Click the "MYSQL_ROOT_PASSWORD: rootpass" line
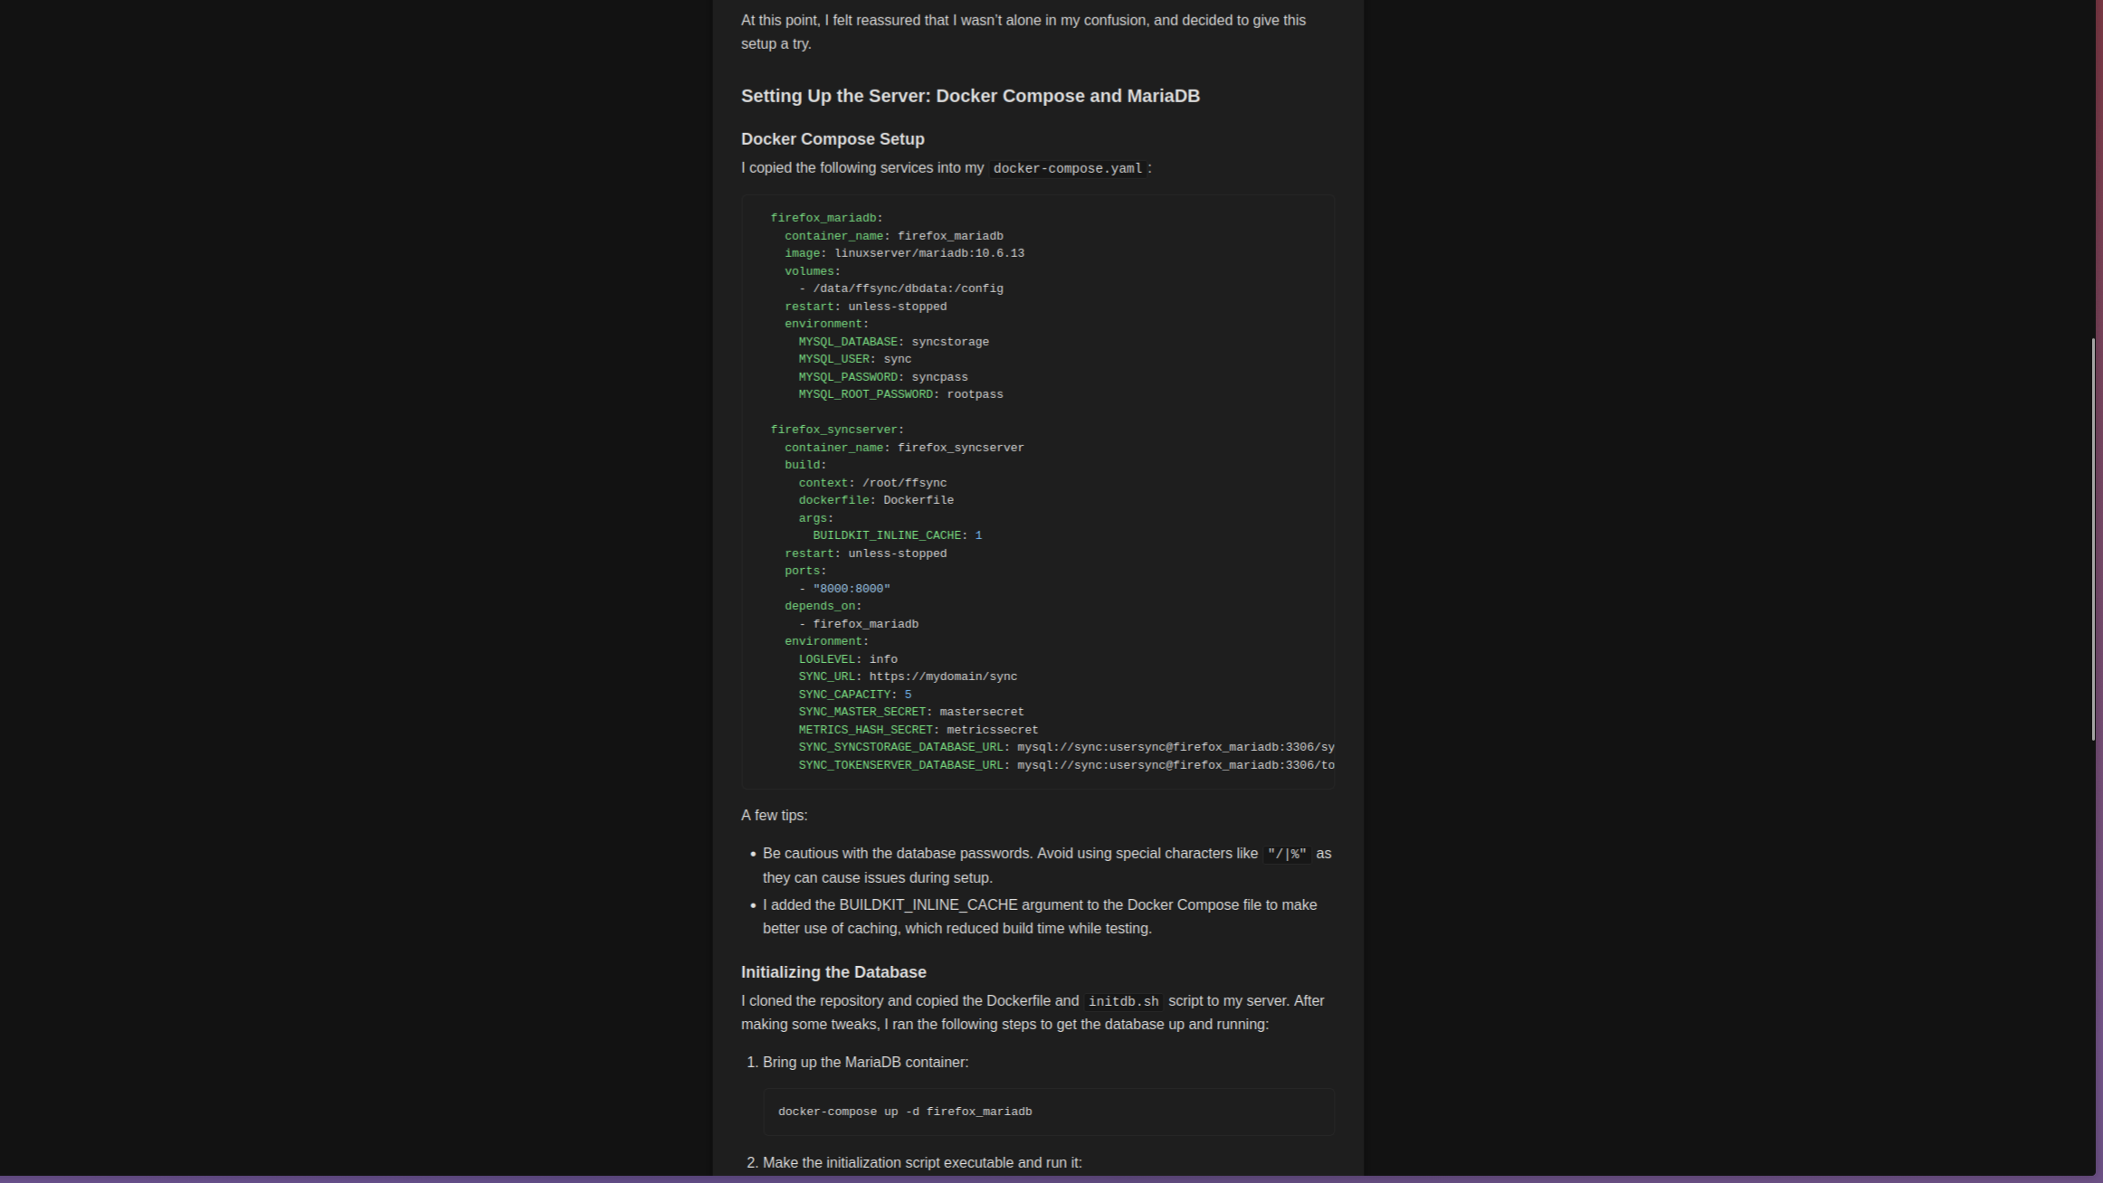The image size is (2103, 1183). (900, 394)
